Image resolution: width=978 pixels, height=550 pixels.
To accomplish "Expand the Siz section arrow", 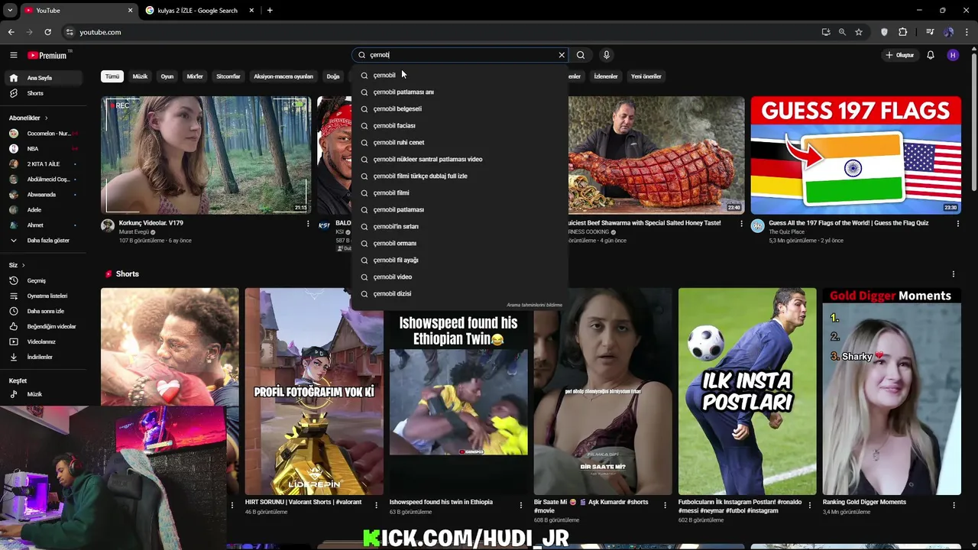I will [x=23, y=265].
